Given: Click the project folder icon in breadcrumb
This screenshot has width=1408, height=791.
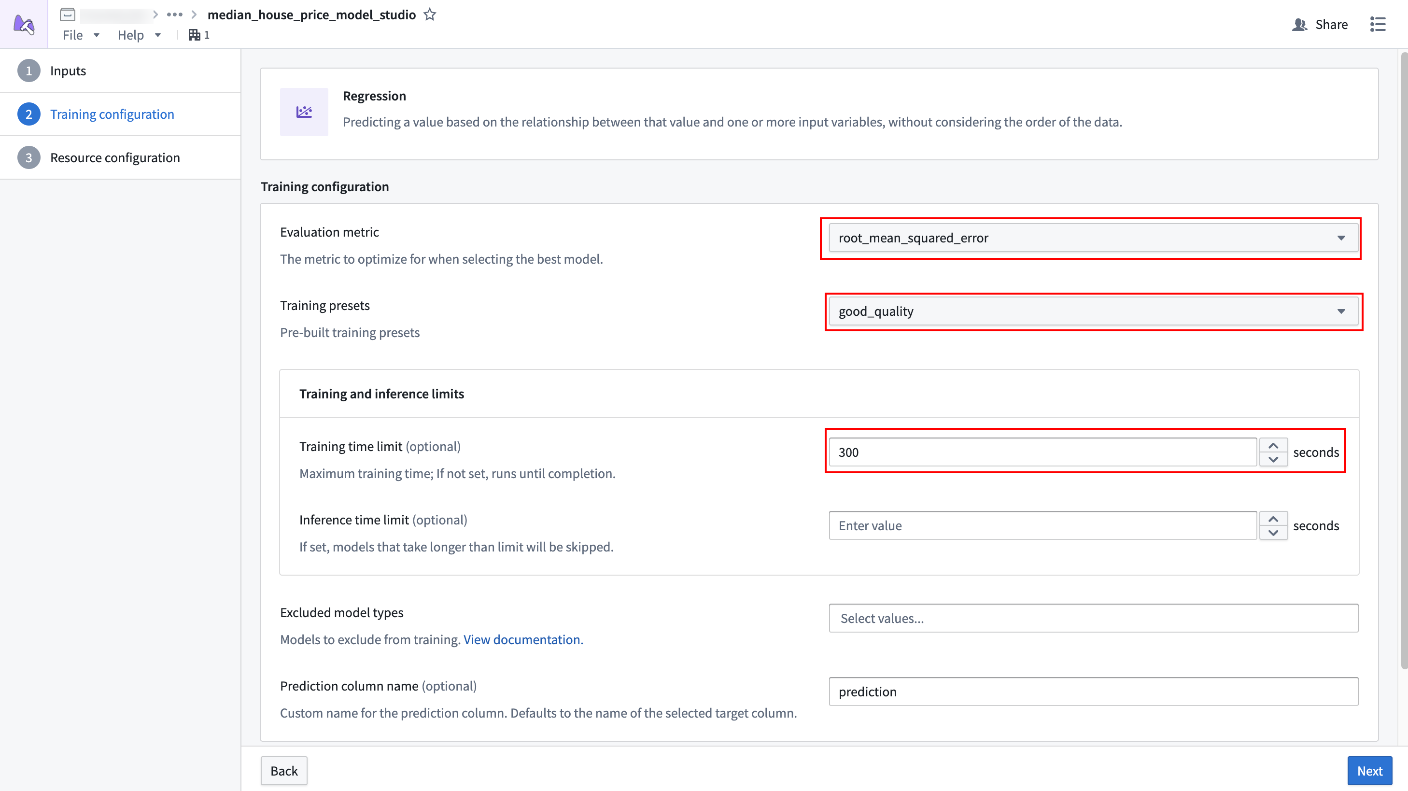Looking at the screenshot, I should pyautogui.click(x=67, y=15).
